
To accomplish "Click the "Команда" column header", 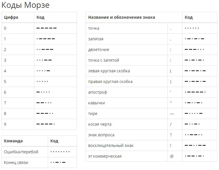I will click(13, 141).
